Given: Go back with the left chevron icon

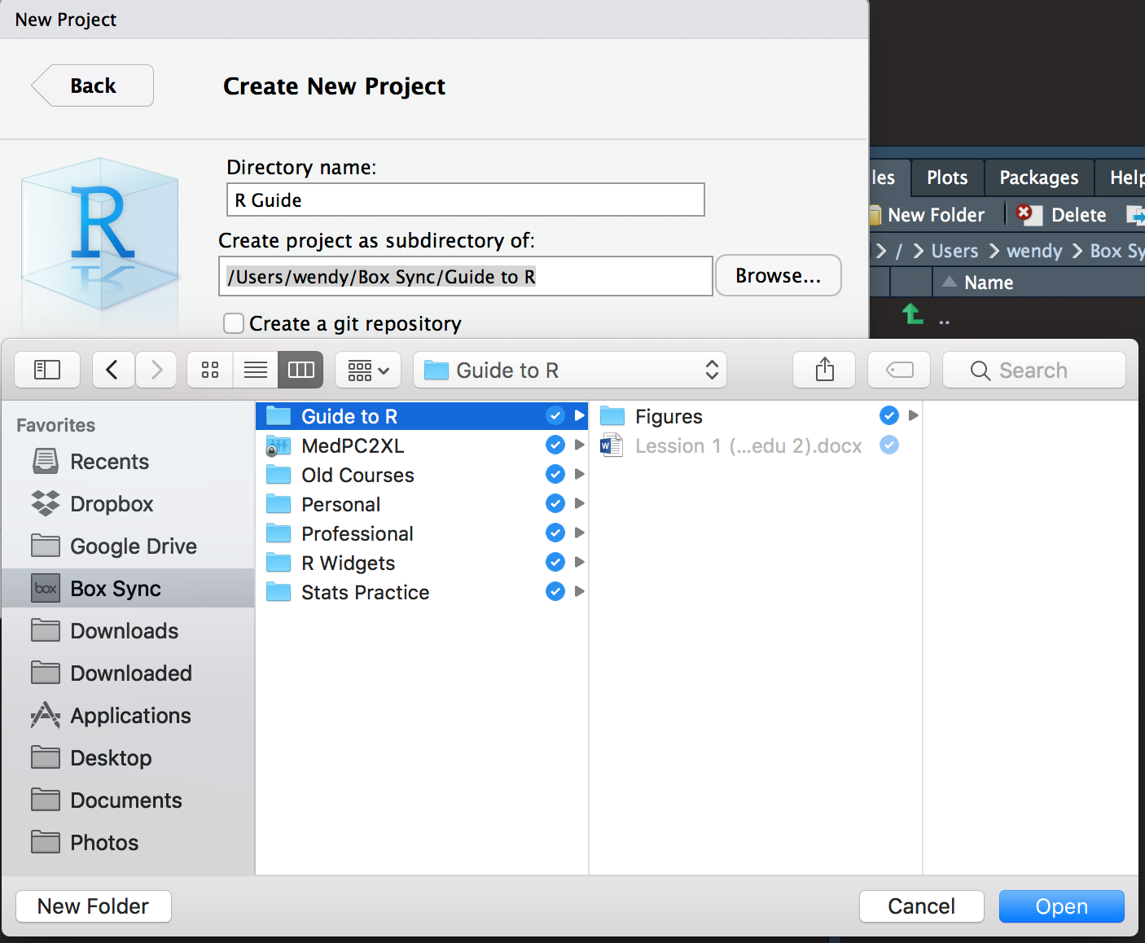Looking at the screenshot, I should (x=112, y=371).
